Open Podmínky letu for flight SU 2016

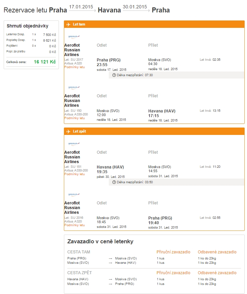click(x=74, y=225)
